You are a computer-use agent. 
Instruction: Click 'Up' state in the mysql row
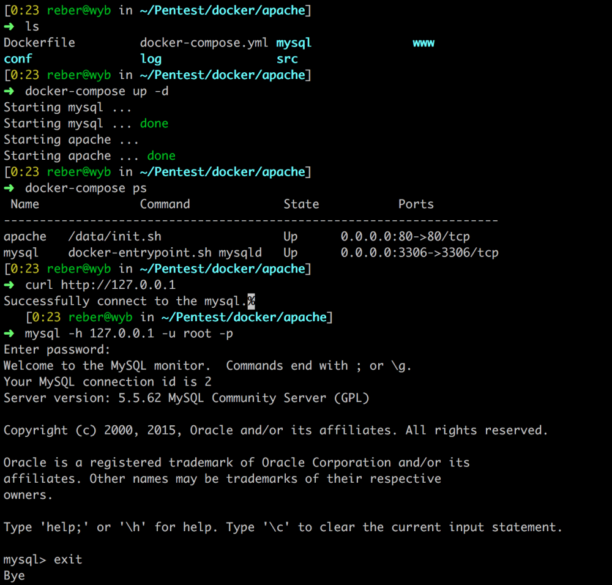tap(290, 253)
